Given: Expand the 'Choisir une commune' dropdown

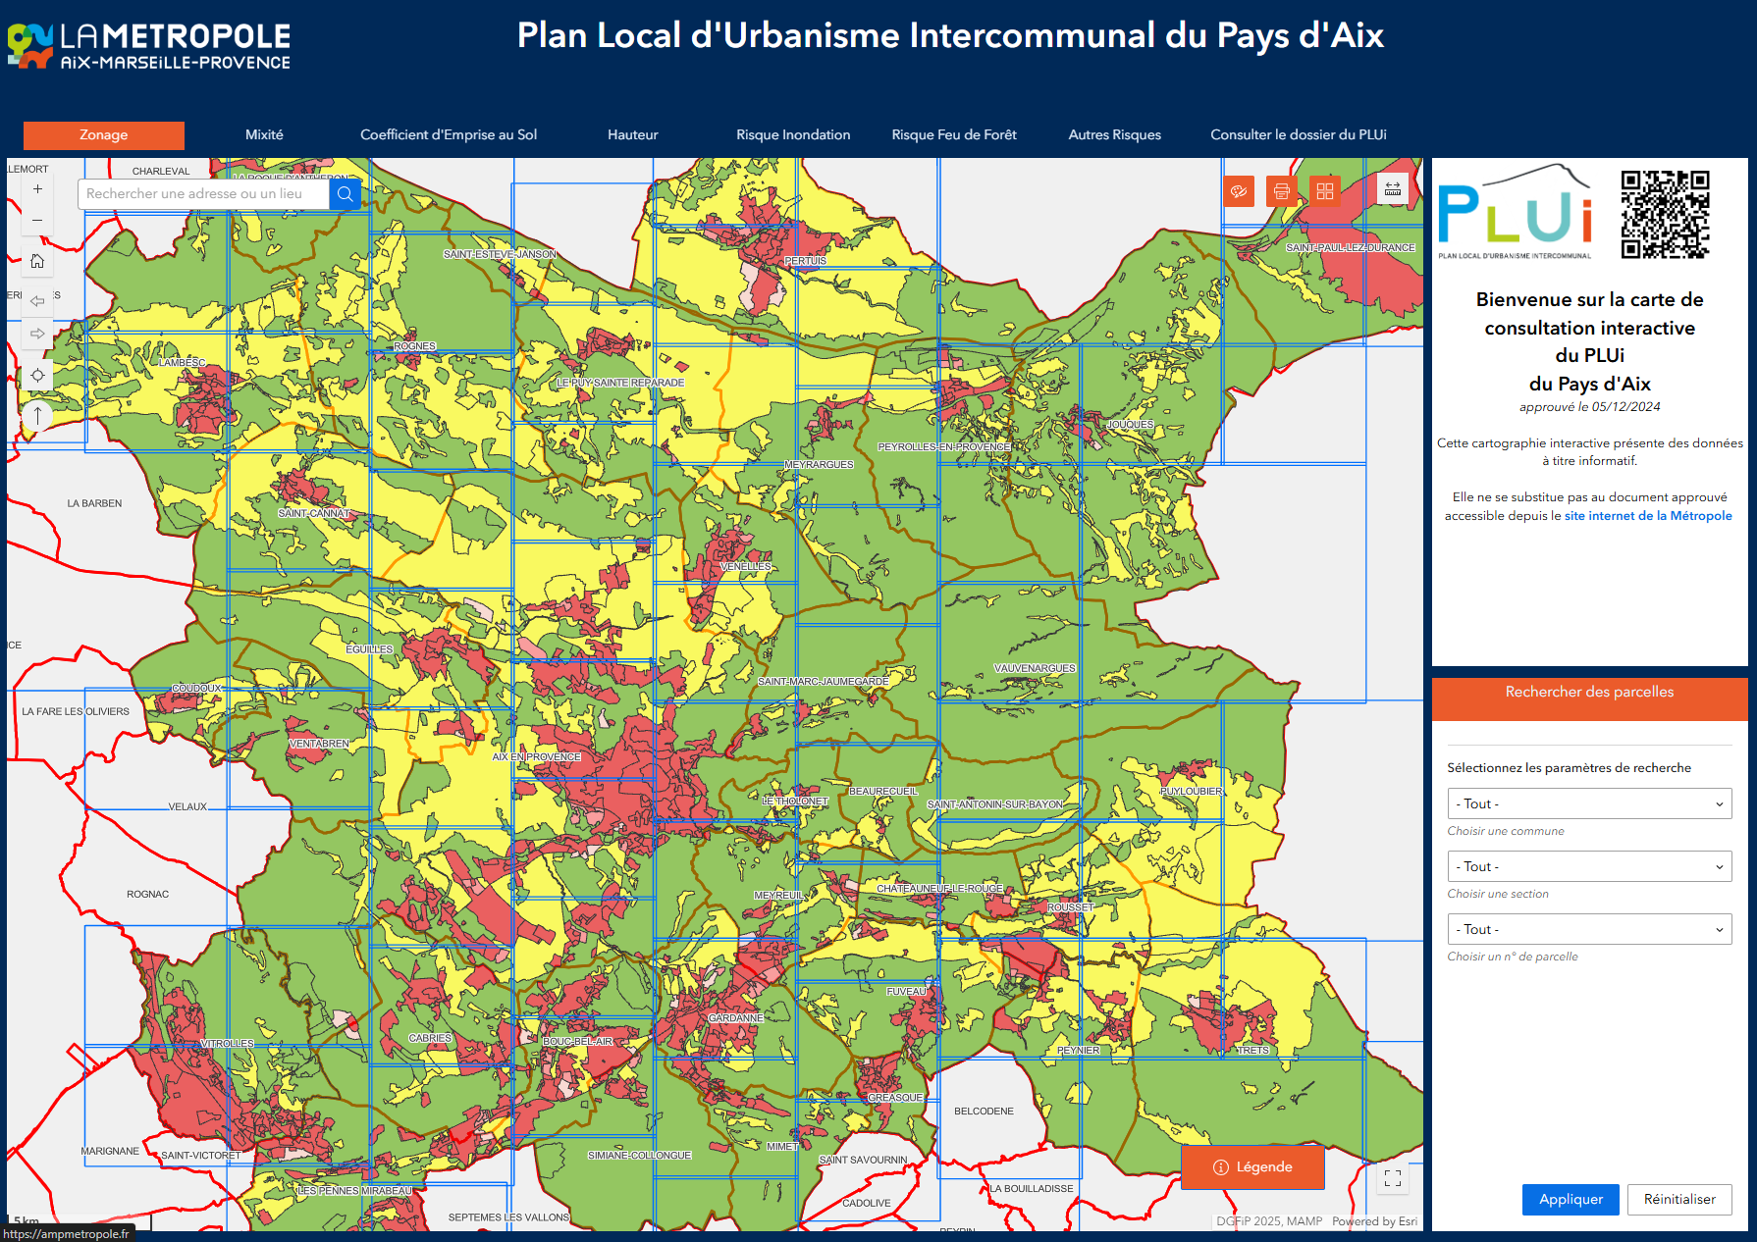Looking at the screenshot, I should [x=1588, y=803].
